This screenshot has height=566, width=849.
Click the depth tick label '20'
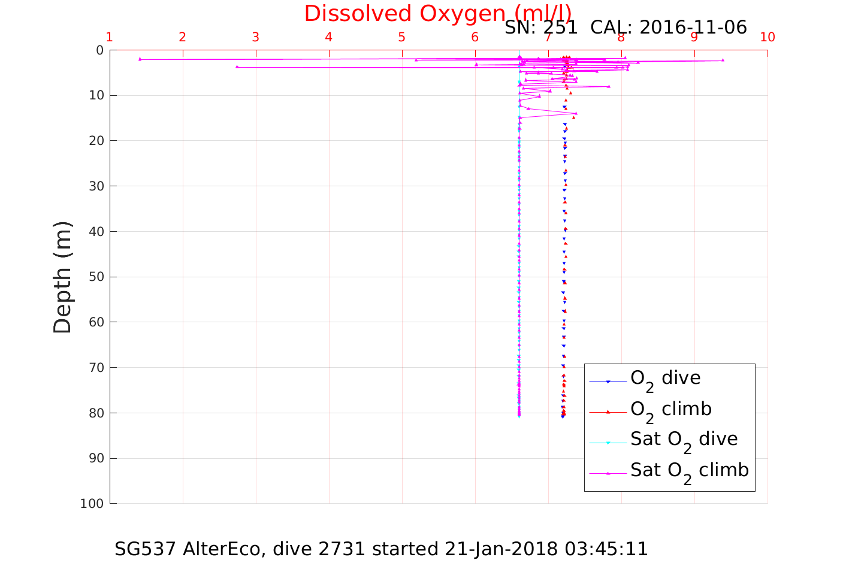click(96, 141)
